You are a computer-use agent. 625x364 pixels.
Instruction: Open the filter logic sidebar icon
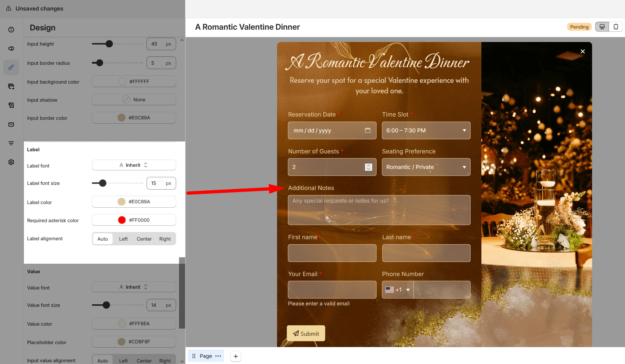pos(11,143)
